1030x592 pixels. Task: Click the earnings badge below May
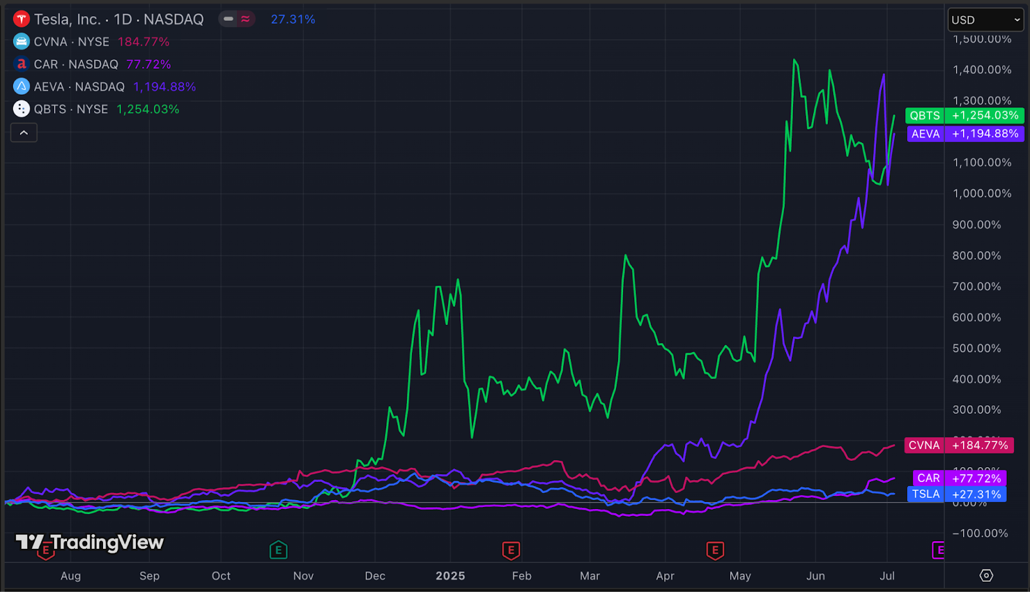[715, 550]
